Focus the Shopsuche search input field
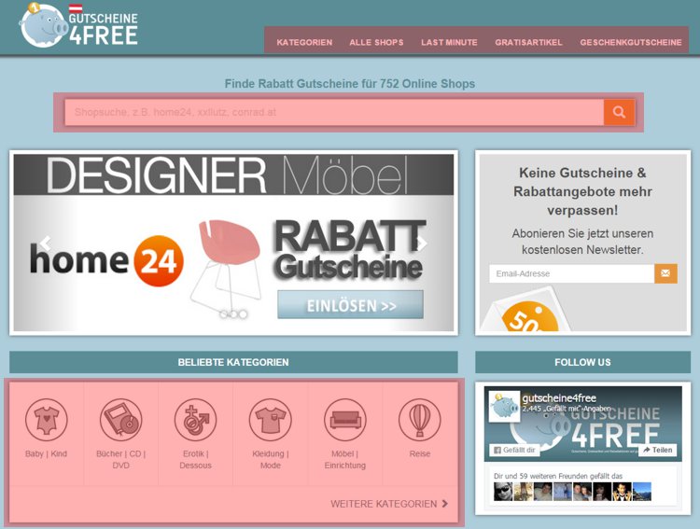700x529 pixels. [334, 112]
